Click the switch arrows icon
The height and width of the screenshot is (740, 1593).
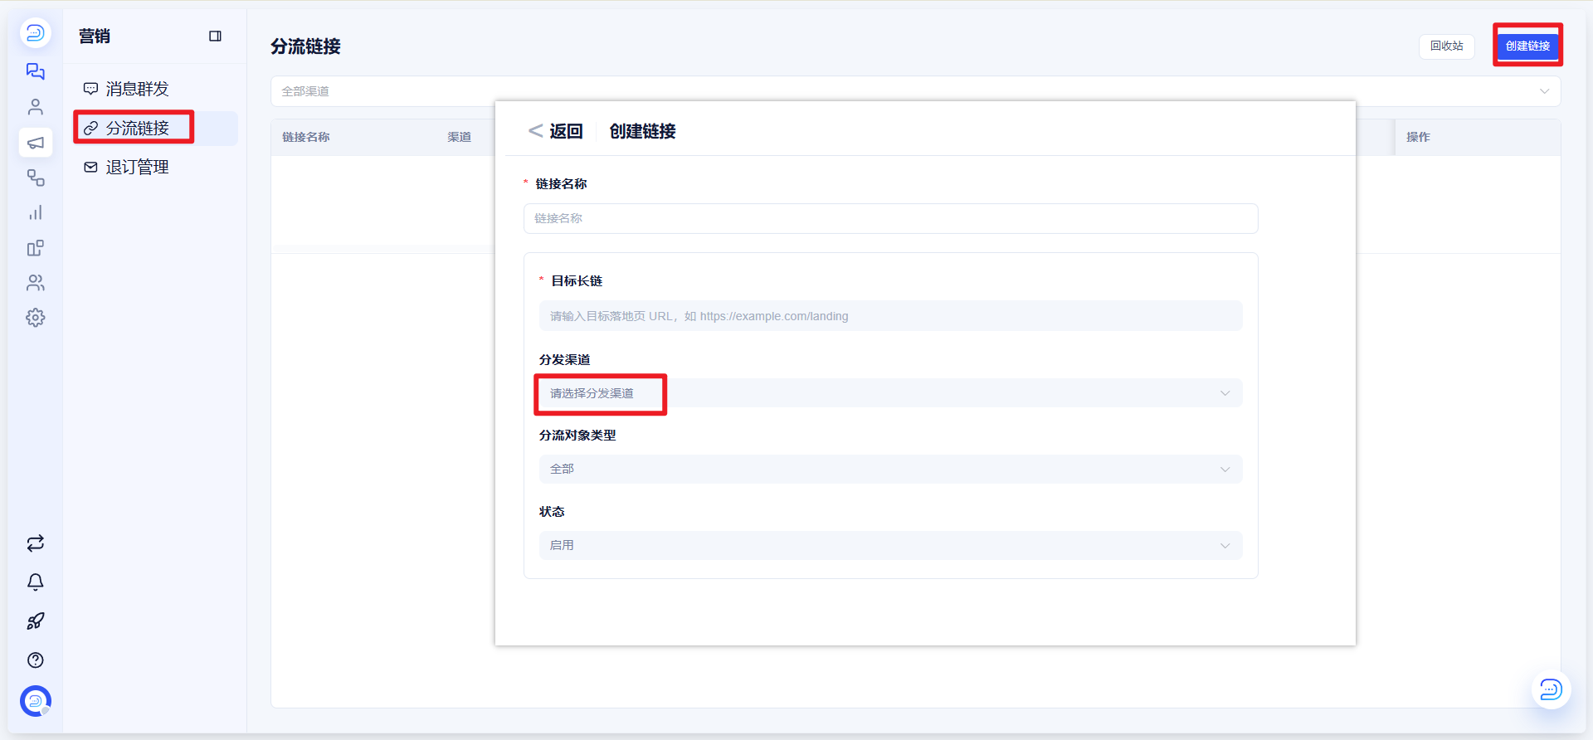pos(35,543)
